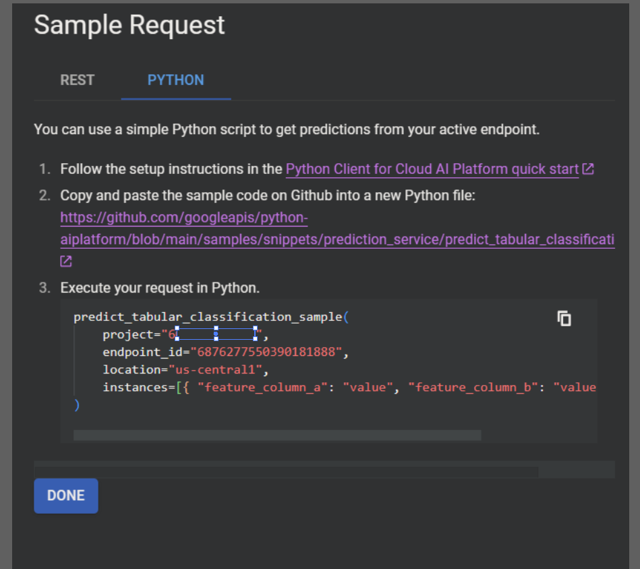
Task: Click external link icon after quick start link
Action: tap(588, 169)
